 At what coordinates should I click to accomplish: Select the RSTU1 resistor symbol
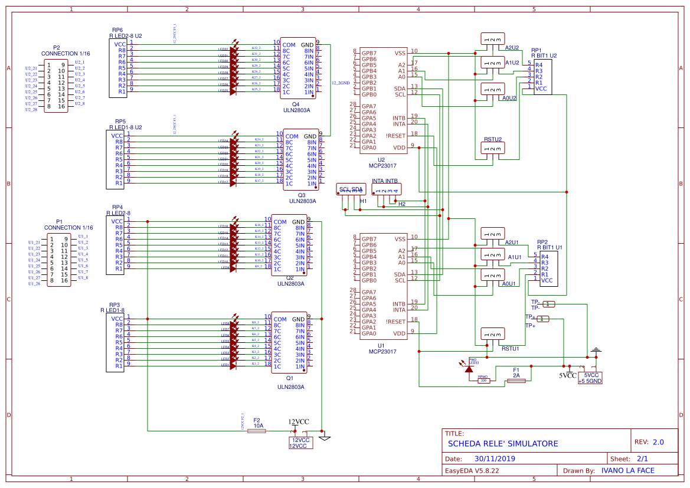492,333
